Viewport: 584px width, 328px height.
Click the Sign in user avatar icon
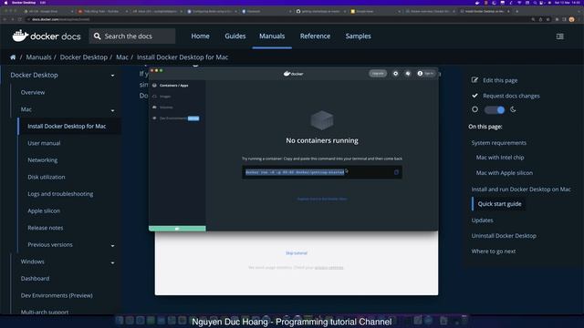[420, 74]
